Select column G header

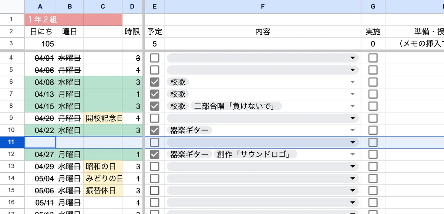pos(373,6)
